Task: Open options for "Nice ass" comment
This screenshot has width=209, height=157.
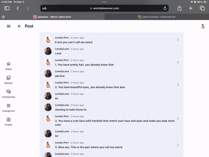Action: click(x=178, y=145)
